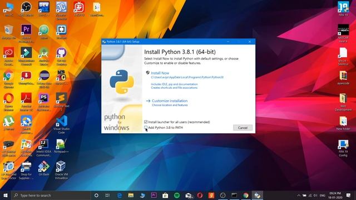This screenshot has width=356, height=200.
Task: Open Git Bash desktop shortcut
Action: (x=44, y=168)
